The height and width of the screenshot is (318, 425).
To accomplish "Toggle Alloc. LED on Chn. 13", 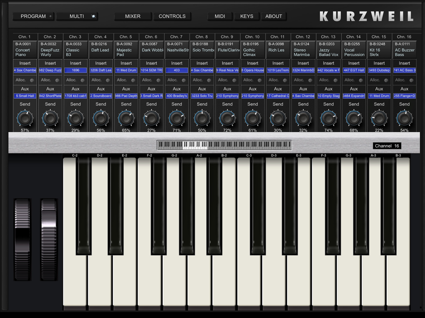I will 336,80.
